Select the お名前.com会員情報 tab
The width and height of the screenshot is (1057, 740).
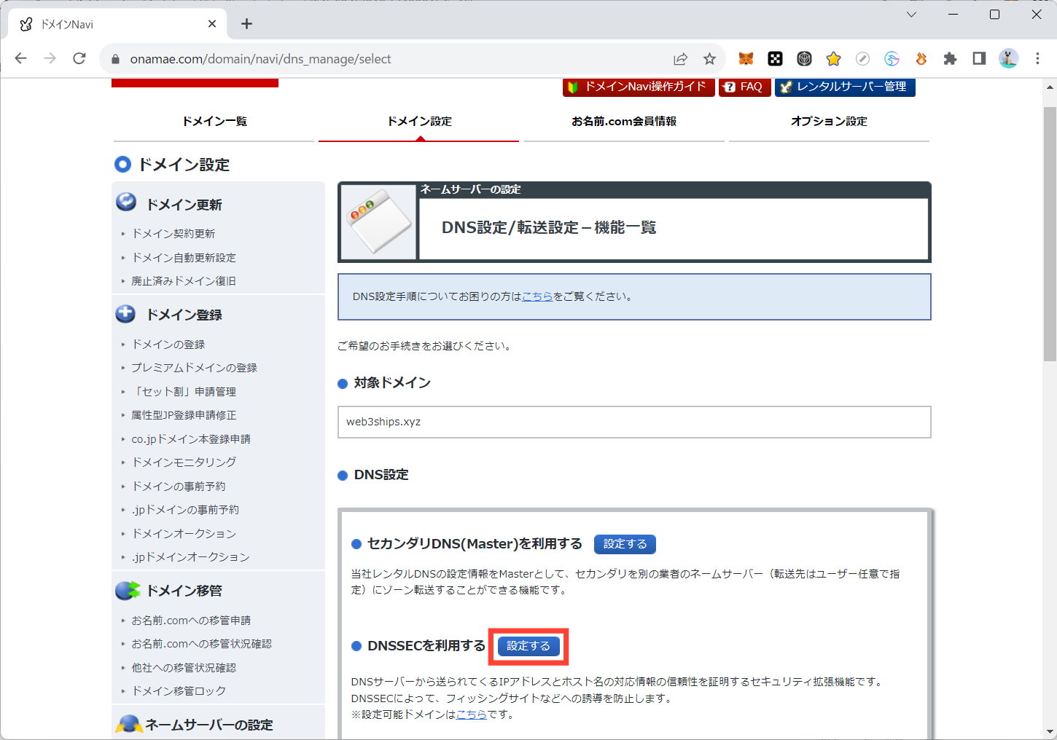[624, 122]
